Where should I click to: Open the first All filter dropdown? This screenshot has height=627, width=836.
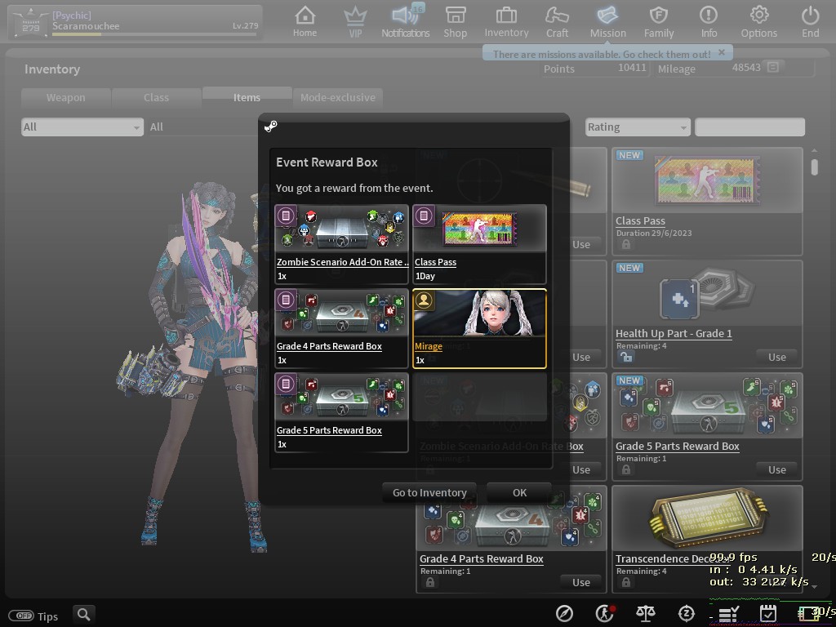click(82, 127)
